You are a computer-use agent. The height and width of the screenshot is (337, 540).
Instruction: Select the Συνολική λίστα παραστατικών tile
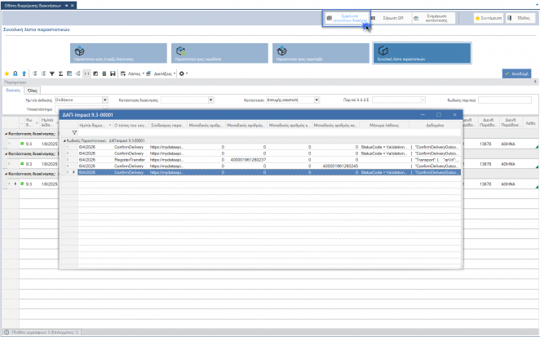click(422, 53)
